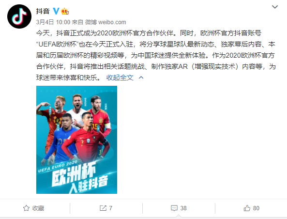Like the post showing 80 likes
Viewport: 287px width, 219px height.
pos(252,208)
